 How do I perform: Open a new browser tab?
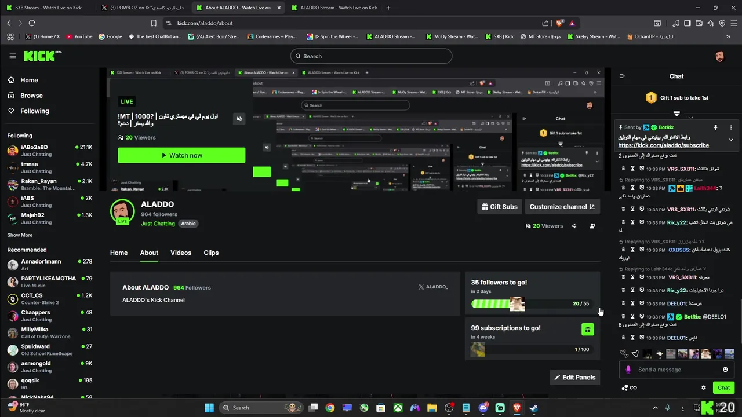(388, 8)
